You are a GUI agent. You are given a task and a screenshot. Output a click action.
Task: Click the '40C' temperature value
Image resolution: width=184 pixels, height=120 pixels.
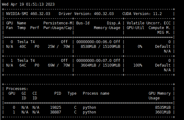(x=23, y=47)
